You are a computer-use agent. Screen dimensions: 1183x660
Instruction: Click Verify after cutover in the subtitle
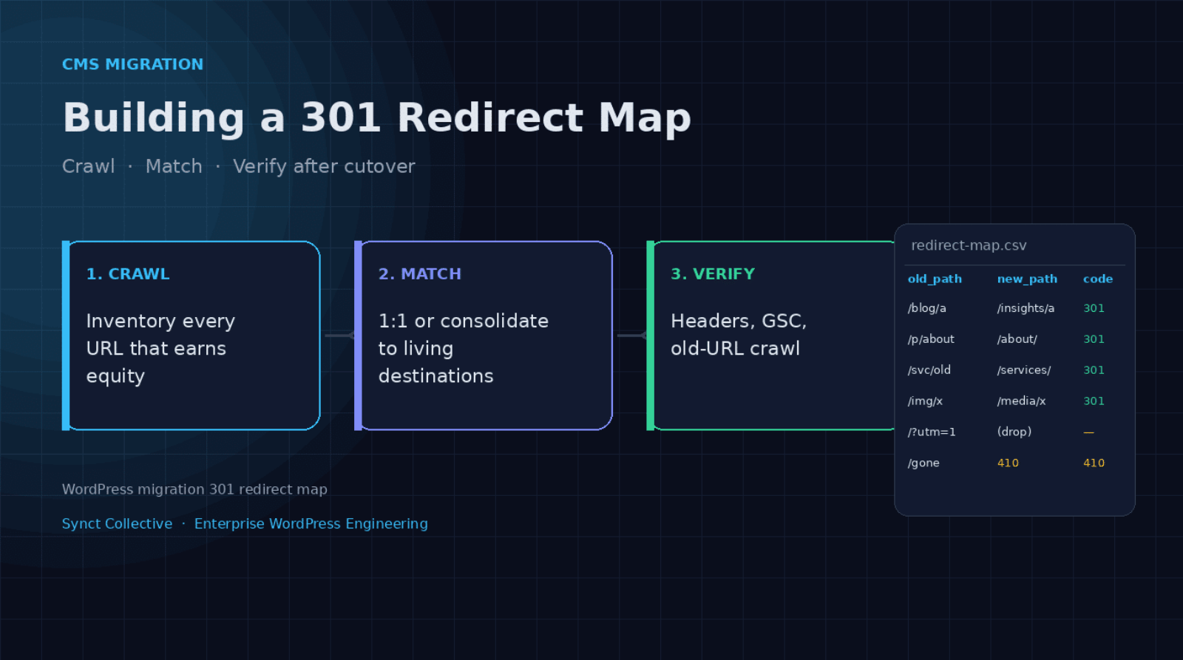tap(324, 166)
